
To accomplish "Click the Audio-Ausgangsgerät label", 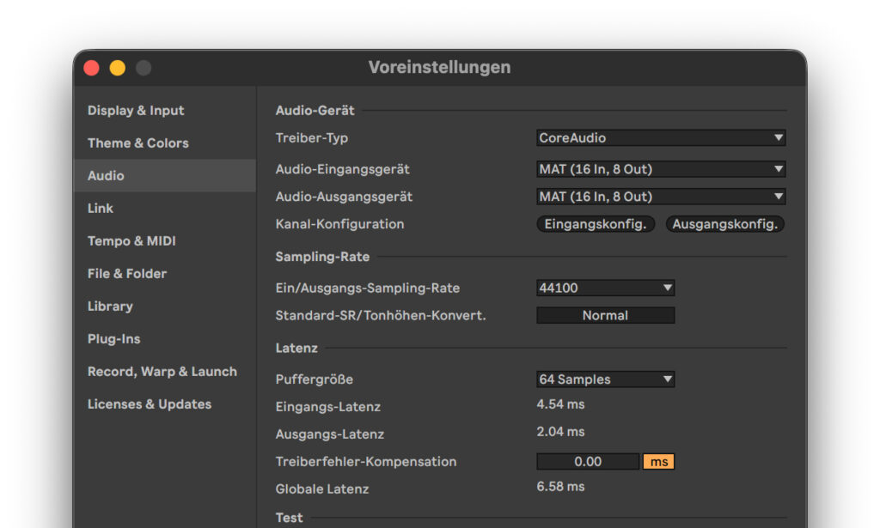I will pos(344,197).
